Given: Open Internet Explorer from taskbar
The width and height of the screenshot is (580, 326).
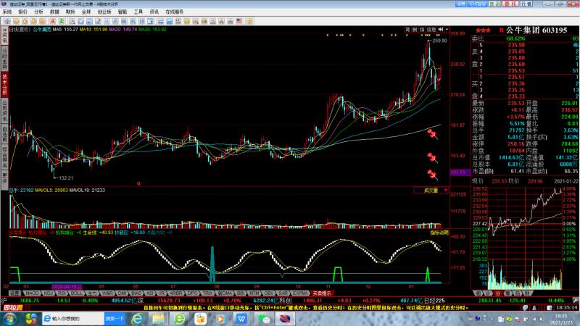Looking at the screenshot, I should pyautogui.click(x=137, y=319).
